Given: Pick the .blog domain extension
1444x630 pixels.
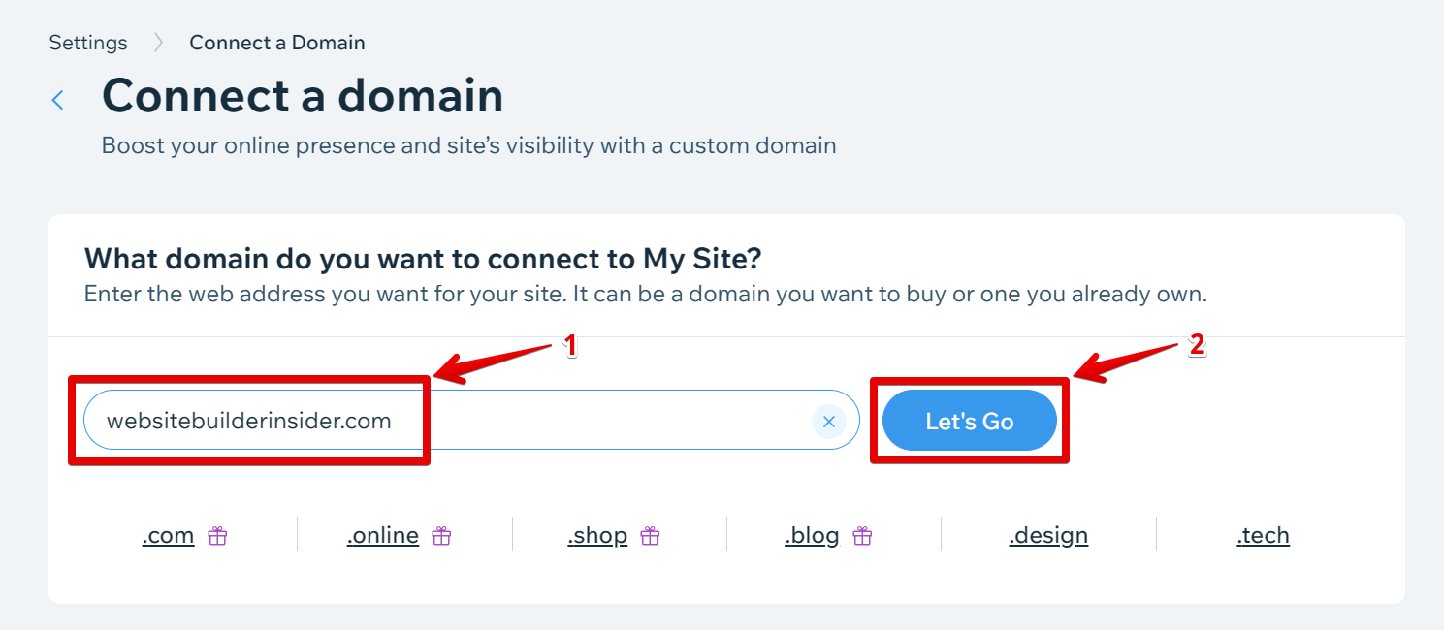Looking at the screenshot, I should tap(812, 535).
